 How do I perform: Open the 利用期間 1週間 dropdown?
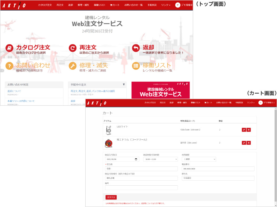tap(199, 159)
